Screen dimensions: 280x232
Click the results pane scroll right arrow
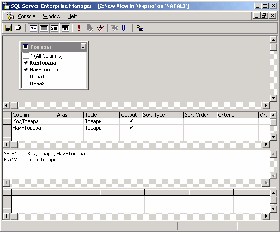click(x=266, y=216)
